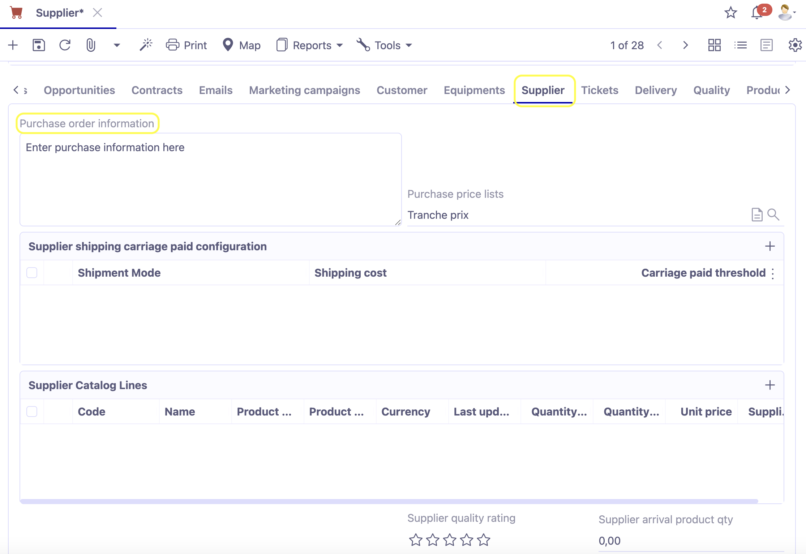
Task: Refresh the current record
Action: pos(65,45)
